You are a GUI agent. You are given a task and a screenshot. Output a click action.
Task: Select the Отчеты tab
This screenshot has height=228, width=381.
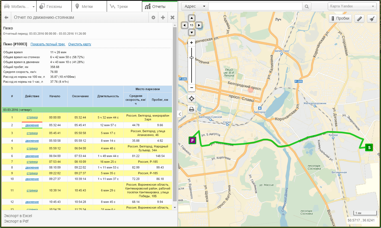159,7
